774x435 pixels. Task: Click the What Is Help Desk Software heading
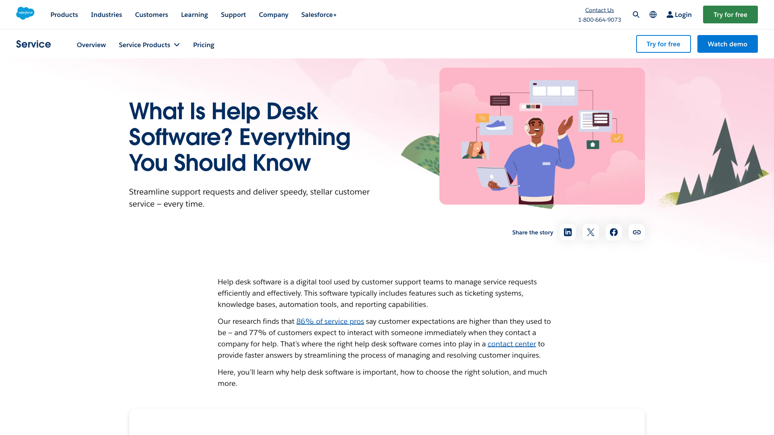coord(240,137)
